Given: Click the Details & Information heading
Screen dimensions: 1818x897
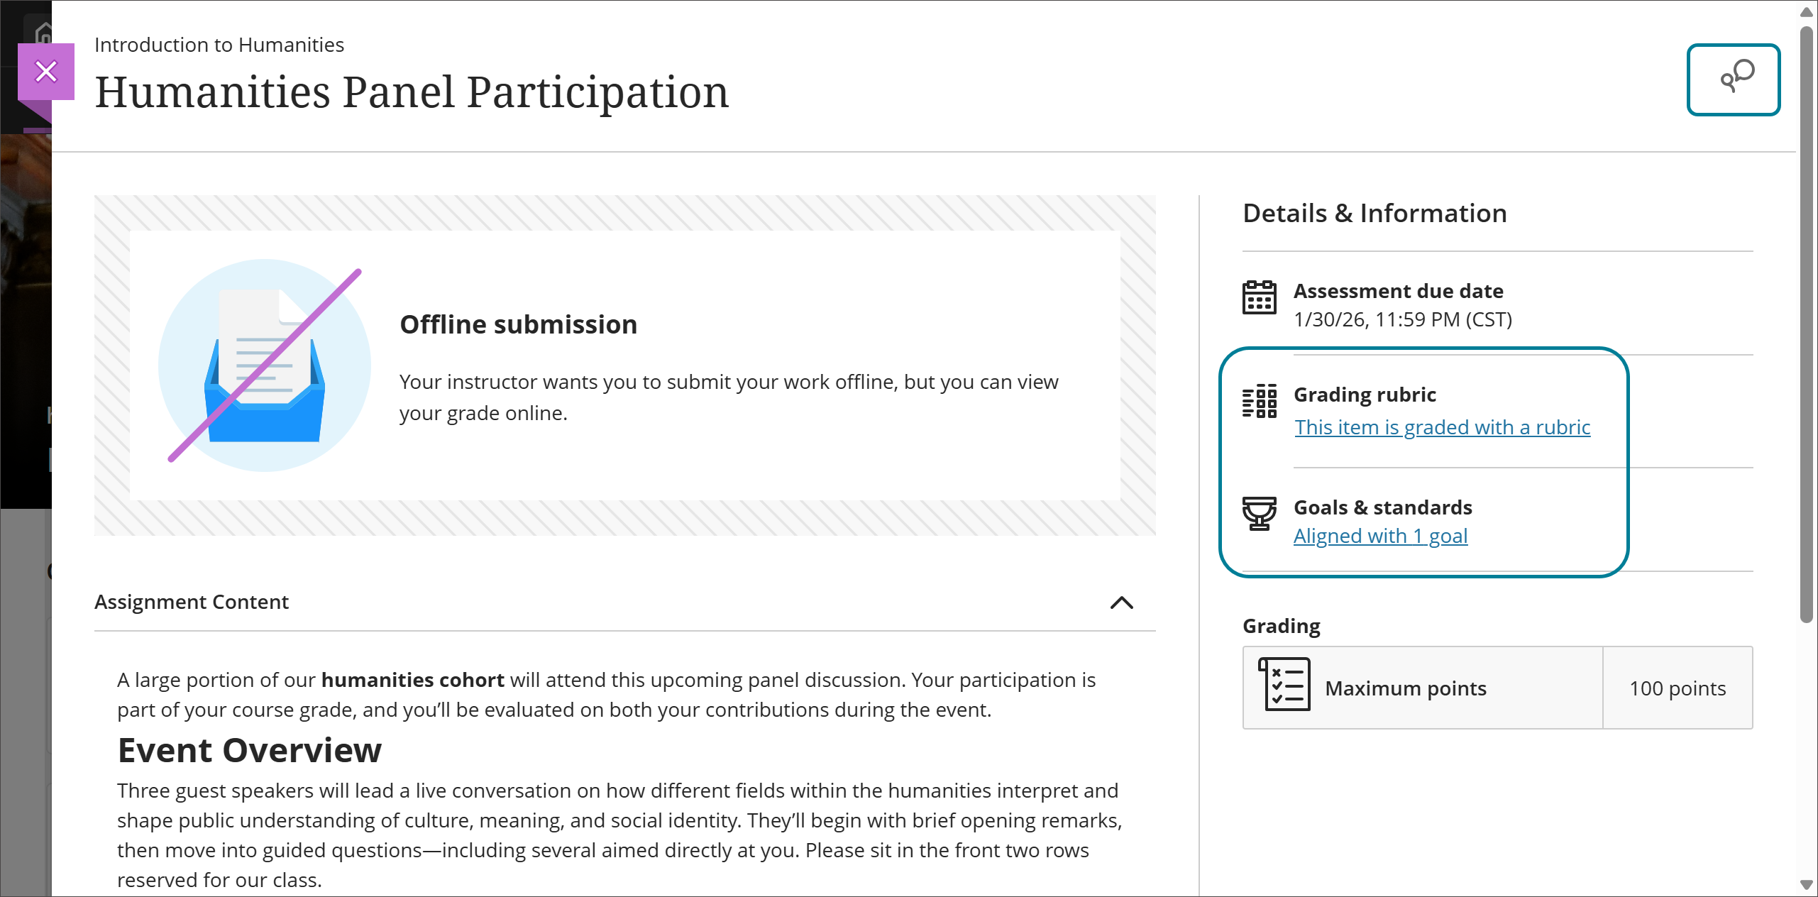Looking at the screenshot, I should (x=1374, y=212).
